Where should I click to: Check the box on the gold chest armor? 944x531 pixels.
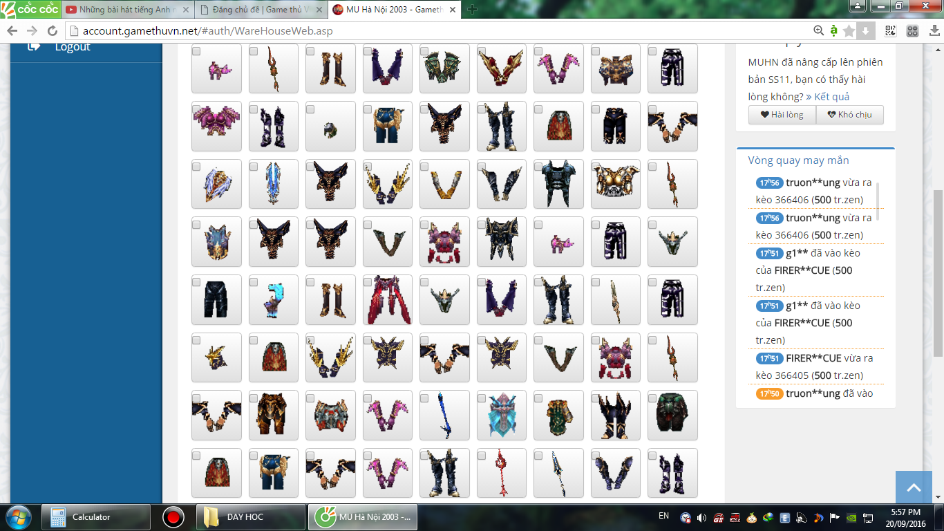click(x=596, y=167)
